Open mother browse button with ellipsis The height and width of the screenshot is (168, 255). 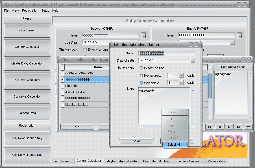click(143, 35)
